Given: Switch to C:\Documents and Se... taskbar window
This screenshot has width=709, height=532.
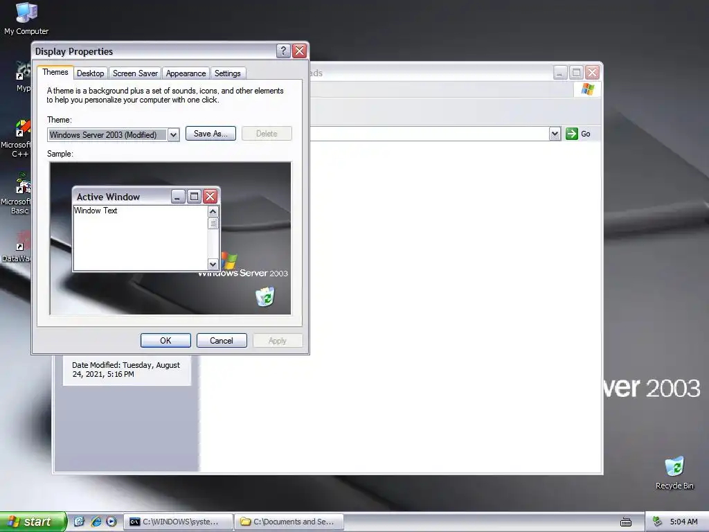Looking at the screenshot, I should [x=289, y=522].
